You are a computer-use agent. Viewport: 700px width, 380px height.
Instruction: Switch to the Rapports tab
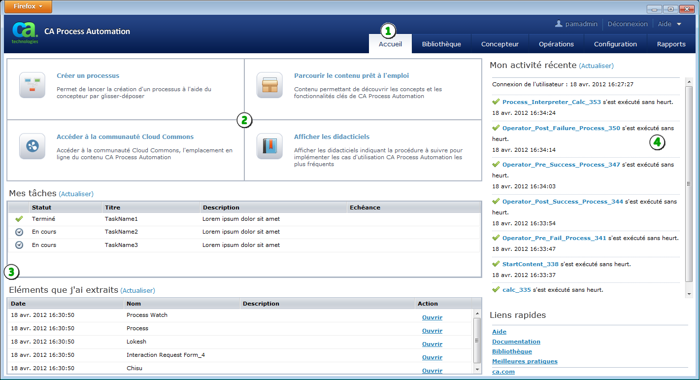click(x=671, y=44)
